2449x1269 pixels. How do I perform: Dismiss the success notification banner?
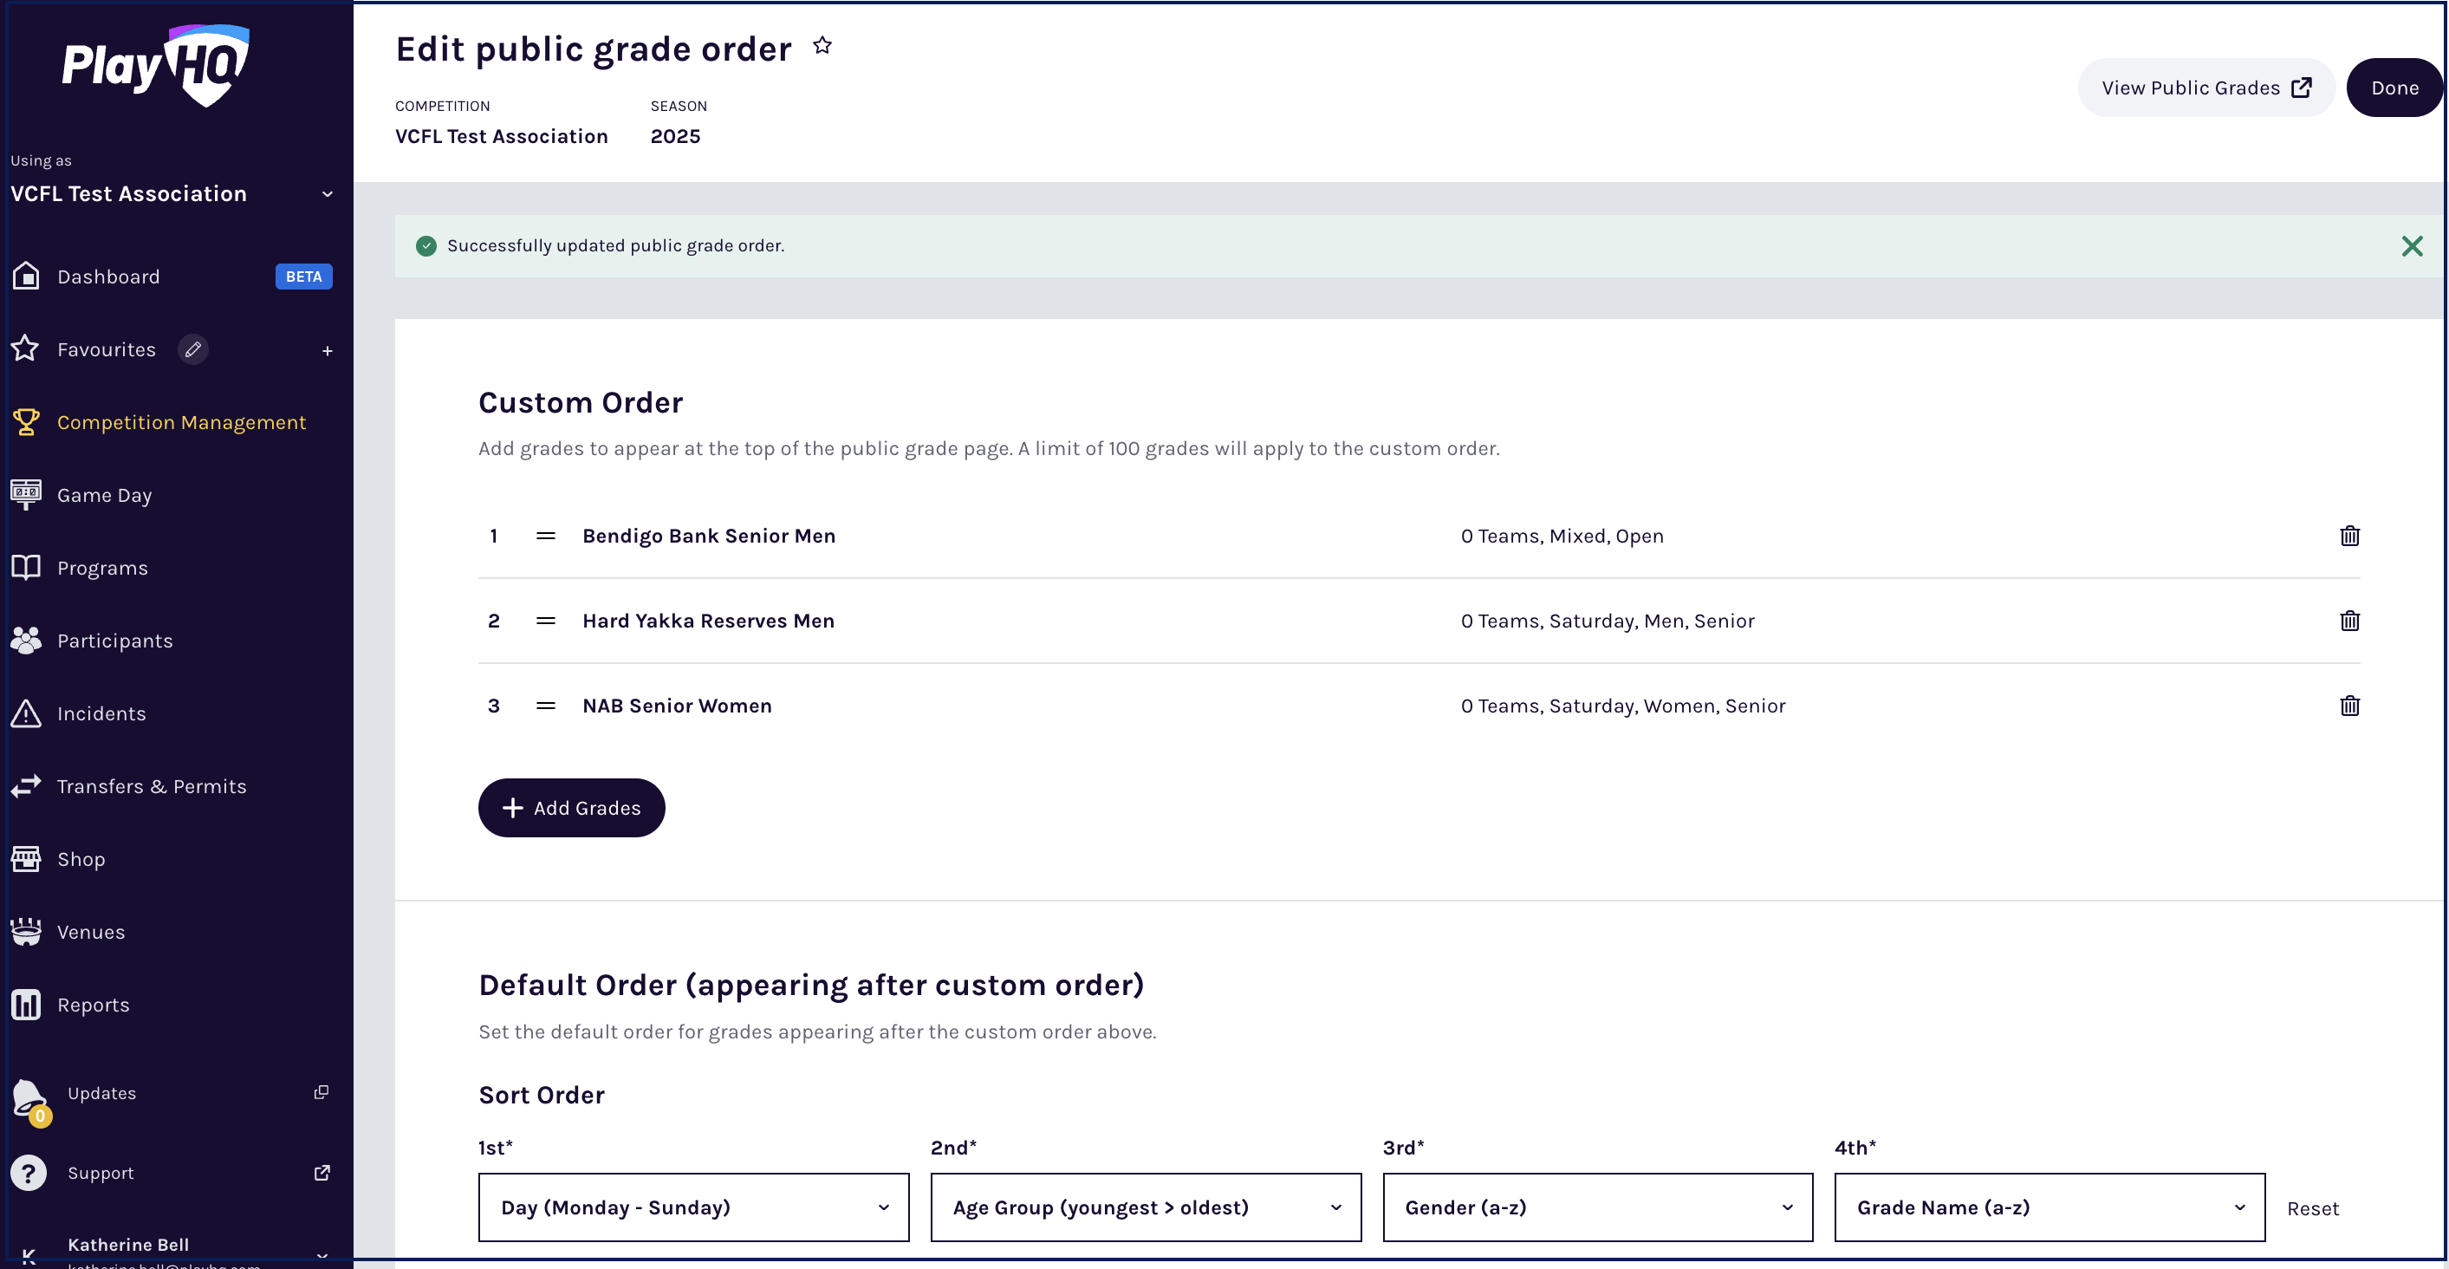[x=2411, y=246]
